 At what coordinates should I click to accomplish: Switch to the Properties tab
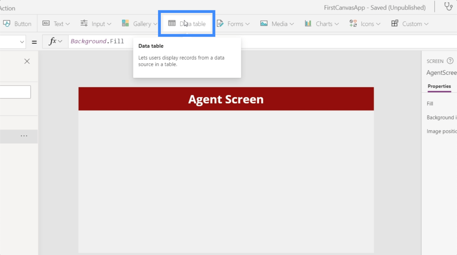point(439,86)
